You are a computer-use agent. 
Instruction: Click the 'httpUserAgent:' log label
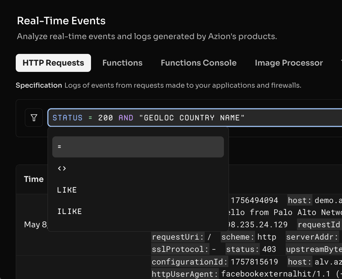pos(185,274)
